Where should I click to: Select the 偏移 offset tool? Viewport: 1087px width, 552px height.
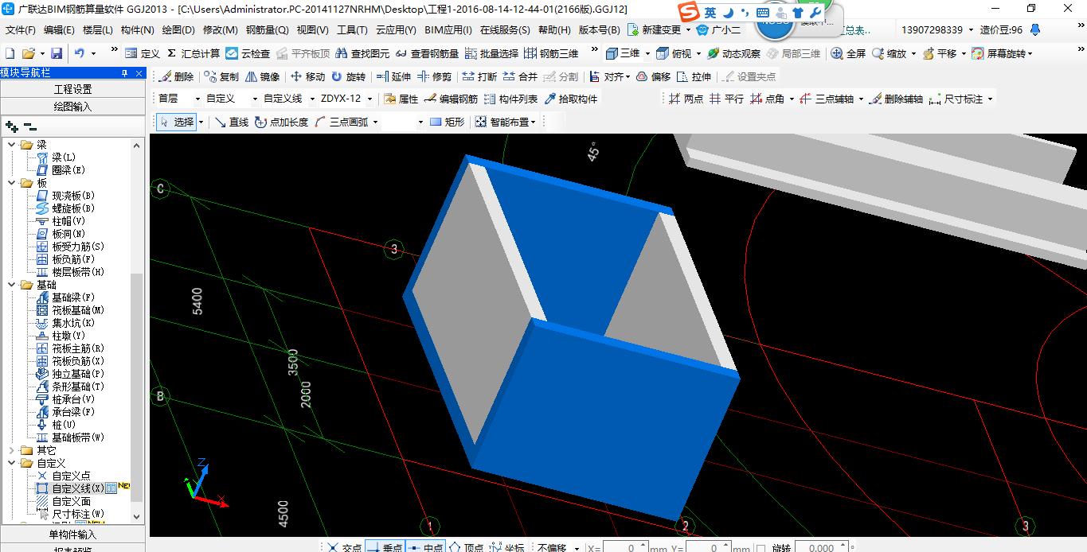pyautogui.click(x=653, y=76)
